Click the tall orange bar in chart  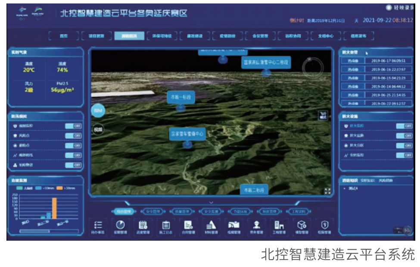[x=54, y=208]
